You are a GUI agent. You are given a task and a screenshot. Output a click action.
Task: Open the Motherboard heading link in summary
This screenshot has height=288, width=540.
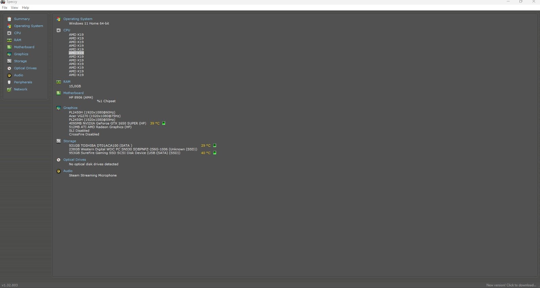coord(73,93)
